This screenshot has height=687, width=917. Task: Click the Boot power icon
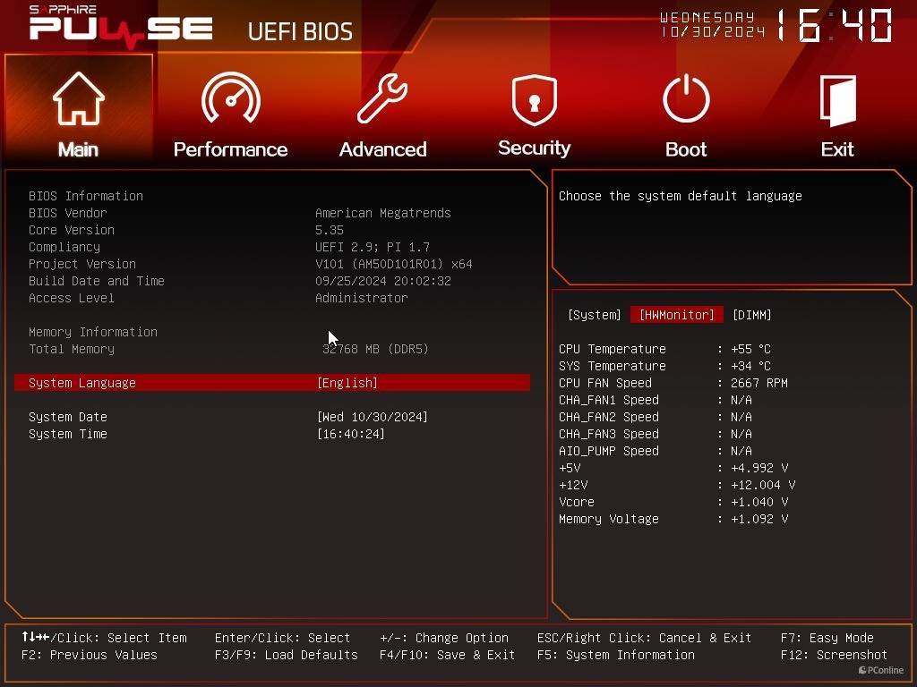point(686,98)
